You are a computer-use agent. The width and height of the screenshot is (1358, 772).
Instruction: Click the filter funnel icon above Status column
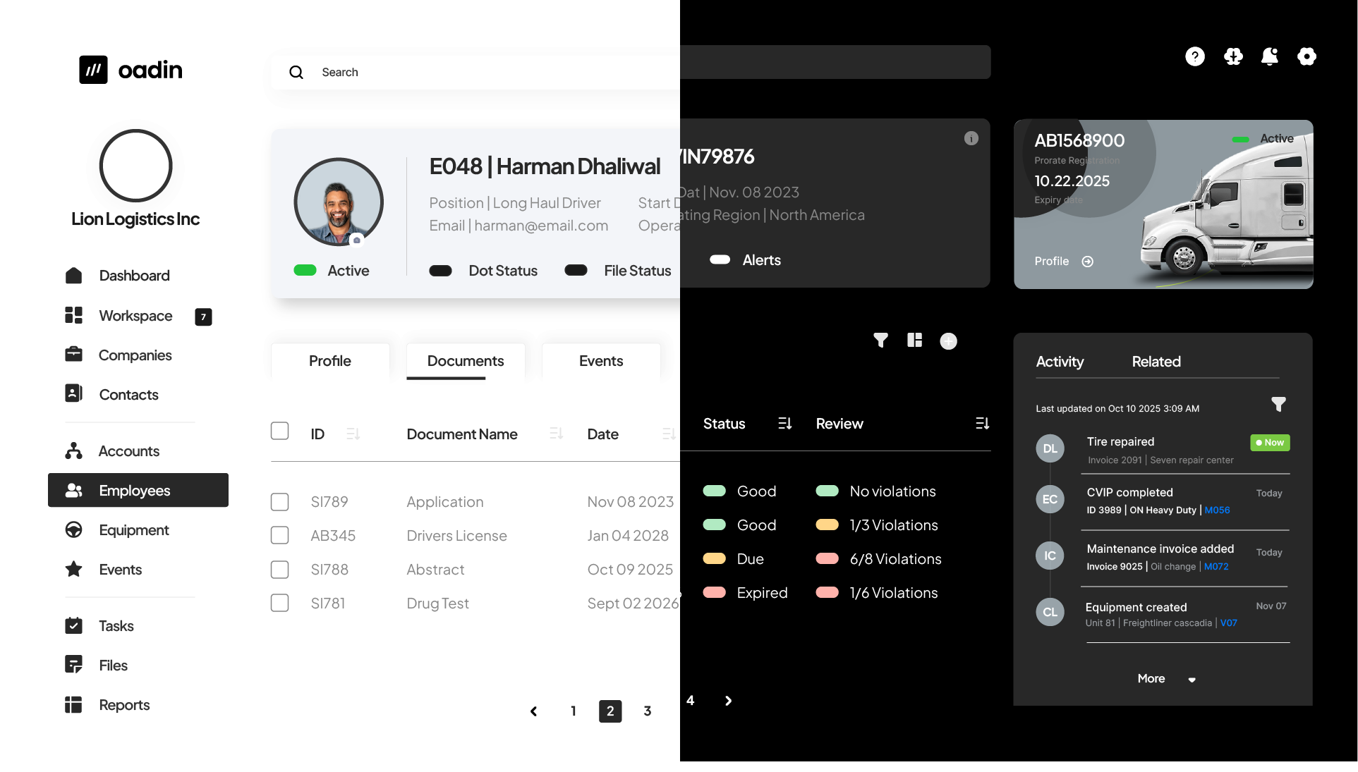880,341
